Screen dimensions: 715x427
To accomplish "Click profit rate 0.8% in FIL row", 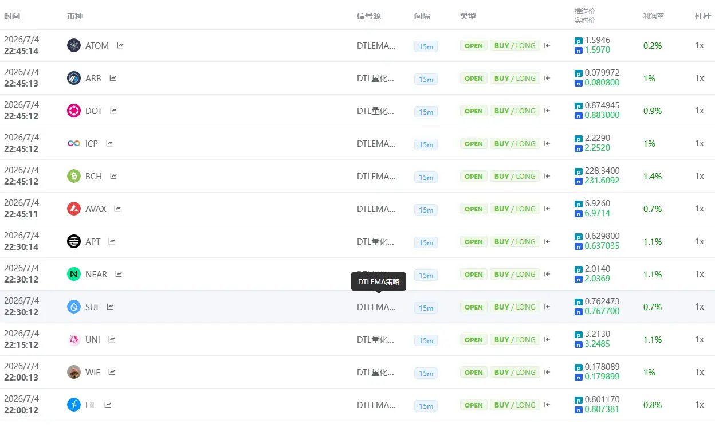I will (x=653, y=405).
